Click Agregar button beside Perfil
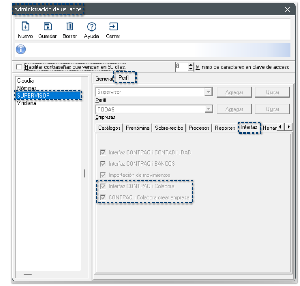This screenshot has width=300, height=286. tap(234, 92)
